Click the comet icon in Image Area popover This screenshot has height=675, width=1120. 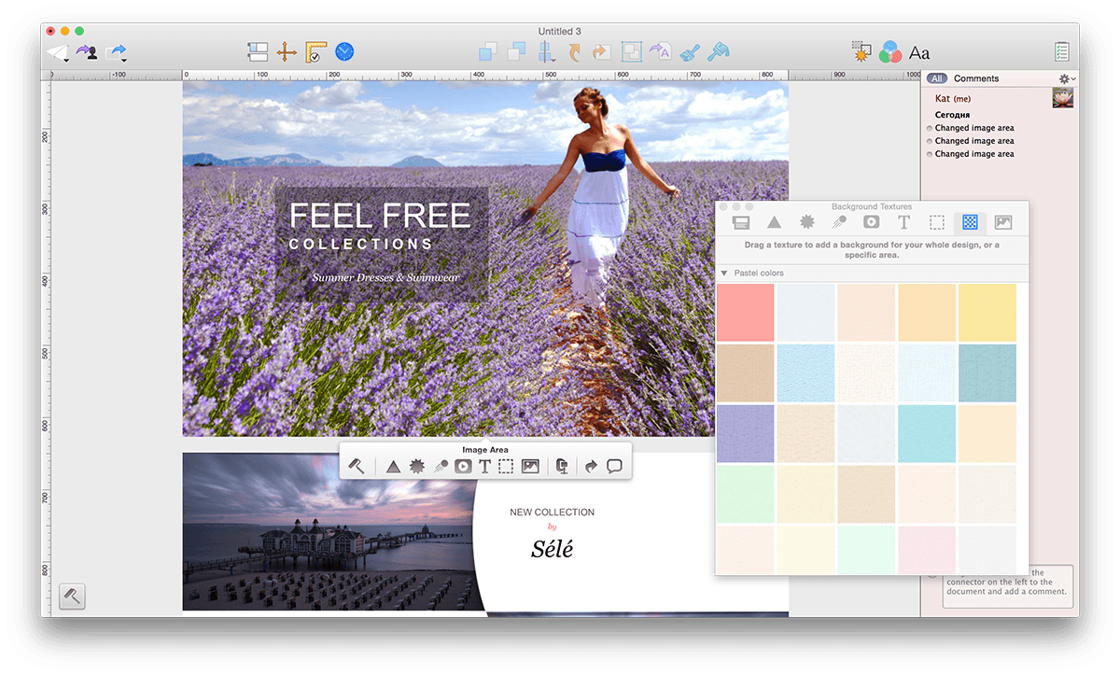(441, 466)
